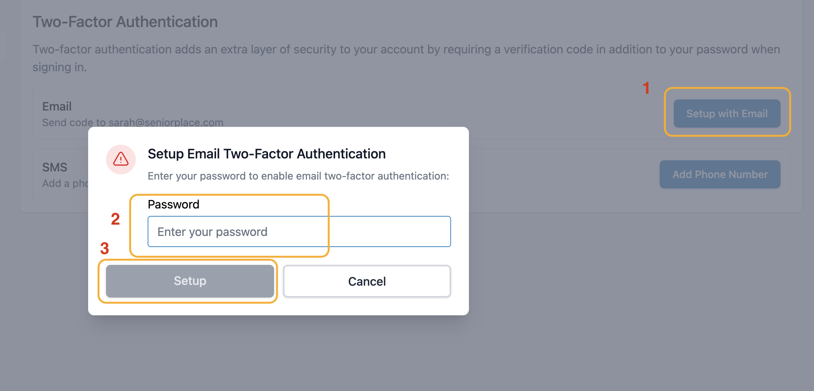Image resolution: width=814 pixels, height=391 pixels.
Task: Select the Email method label
Action: 57,106
